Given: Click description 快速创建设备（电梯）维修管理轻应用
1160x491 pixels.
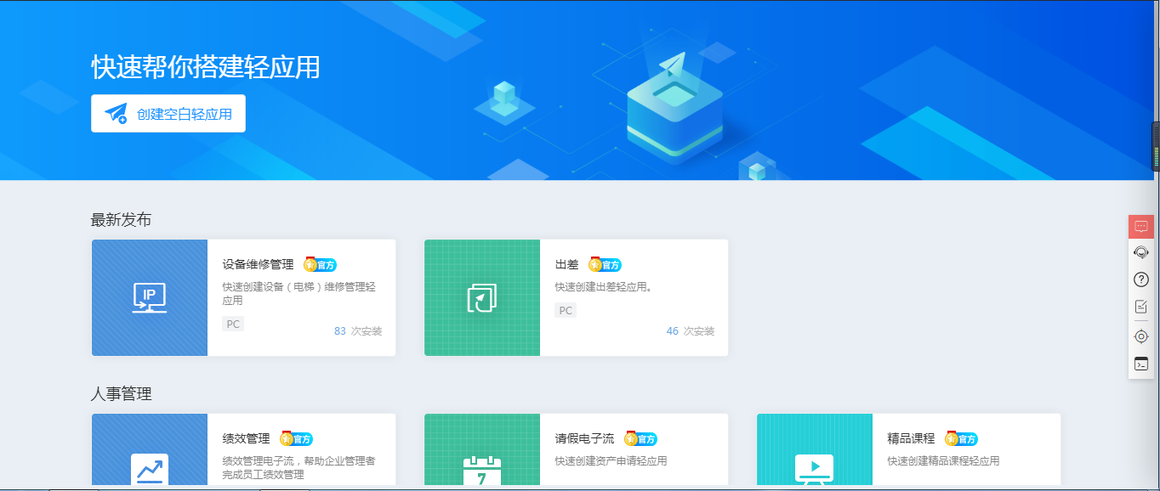Looking at the screenshot, I should (x=299, y=294).
